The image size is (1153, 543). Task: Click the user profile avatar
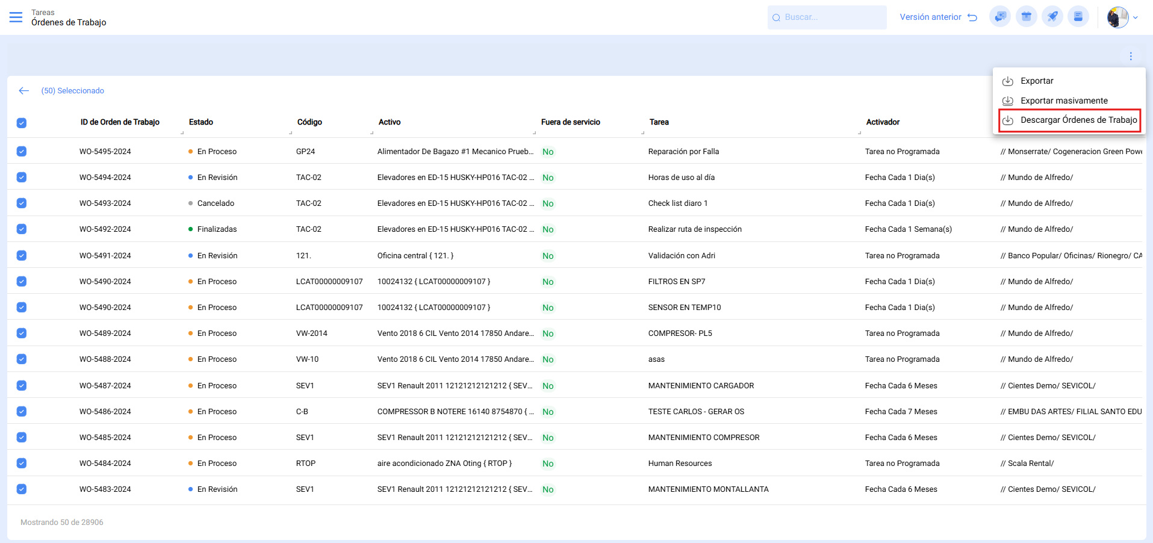(x=1117, y=17)
